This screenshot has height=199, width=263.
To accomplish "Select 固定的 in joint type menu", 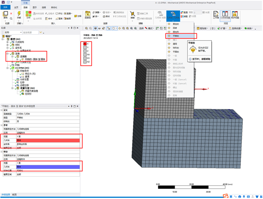I will tap(180, 24).
